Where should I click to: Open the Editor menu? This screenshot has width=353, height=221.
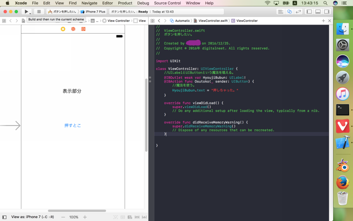pyautogui.click(x=108, y=3)
